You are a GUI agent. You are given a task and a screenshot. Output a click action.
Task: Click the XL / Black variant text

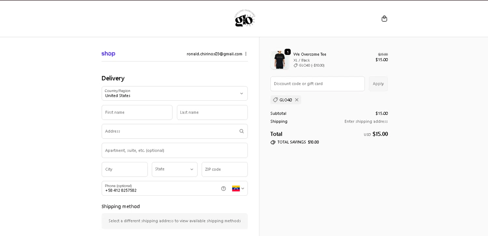[x=302, y=60]
